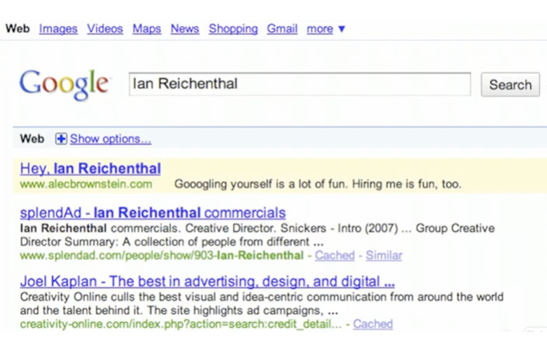
Task: Open Maps from the navigation bar
Action: coord(147,29)
